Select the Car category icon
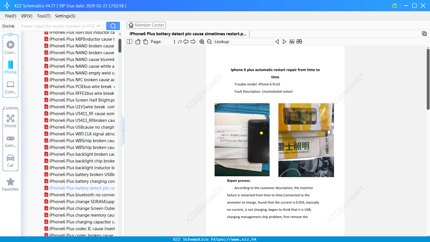 coord(10,161)
